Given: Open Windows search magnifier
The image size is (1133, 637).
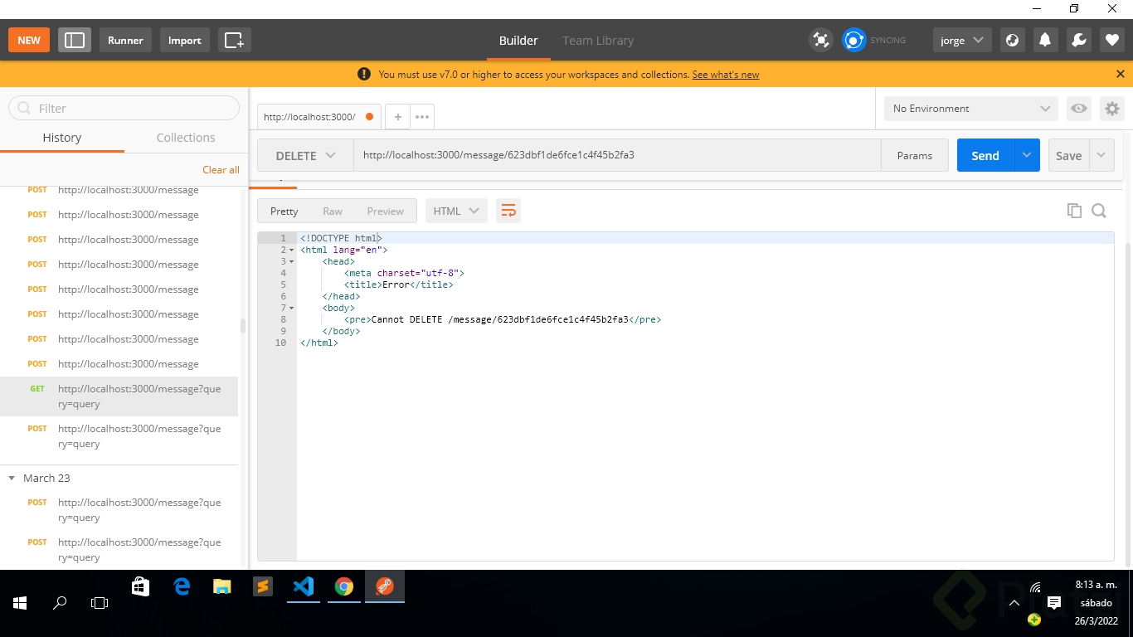Looking at the screenshot, I should 60,603.
